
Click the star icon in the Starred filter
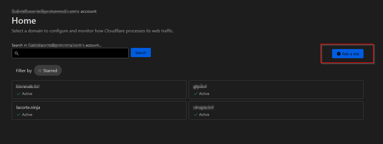pos(40,71)
